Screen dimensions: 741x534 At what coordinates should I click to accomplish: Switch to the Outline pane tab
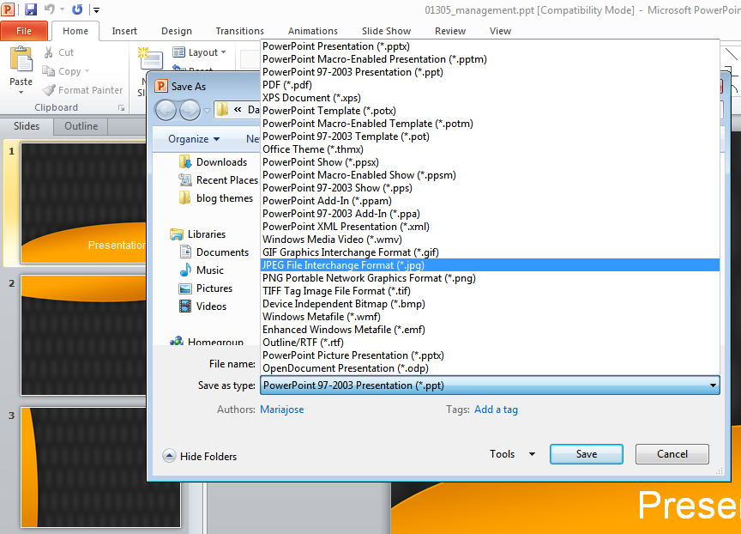click(x=81, y=126)
